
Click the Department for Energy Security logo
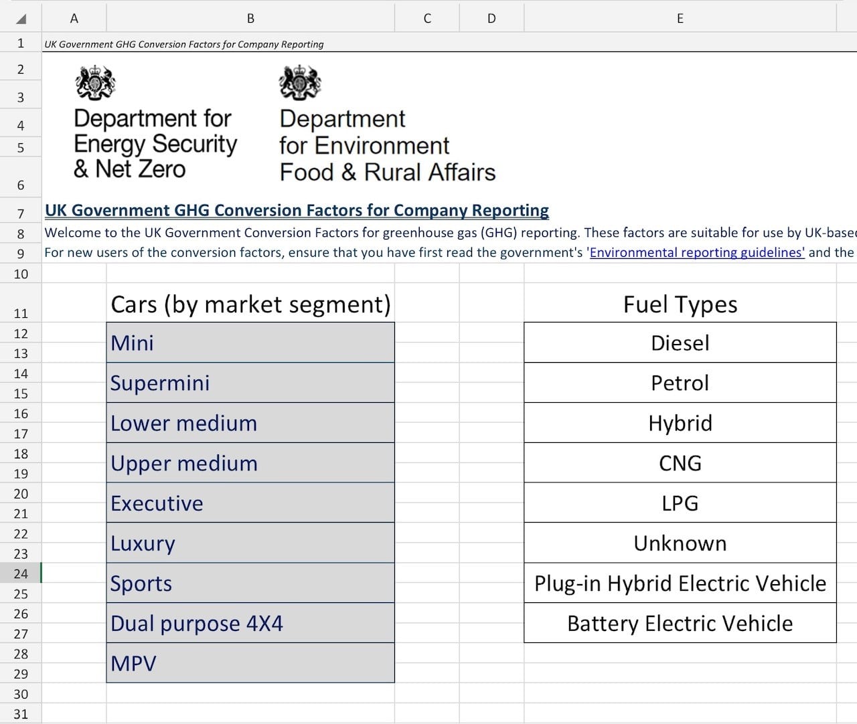click(155, 123)
